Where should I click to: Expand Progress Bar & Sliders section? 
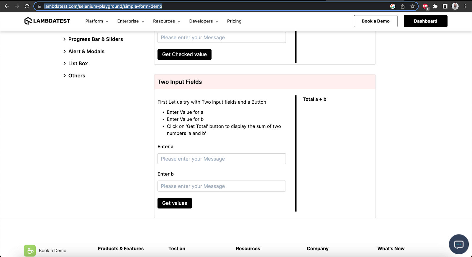click(x=93, y=39)
